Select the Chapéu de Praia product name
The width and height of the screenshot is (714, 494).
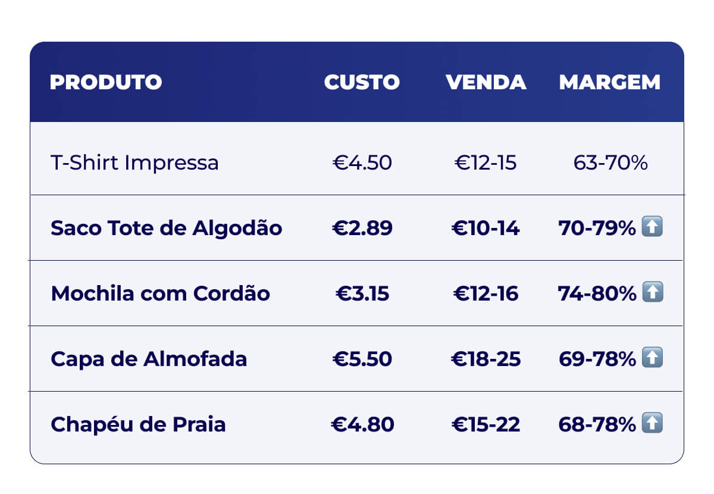point(138,424)
